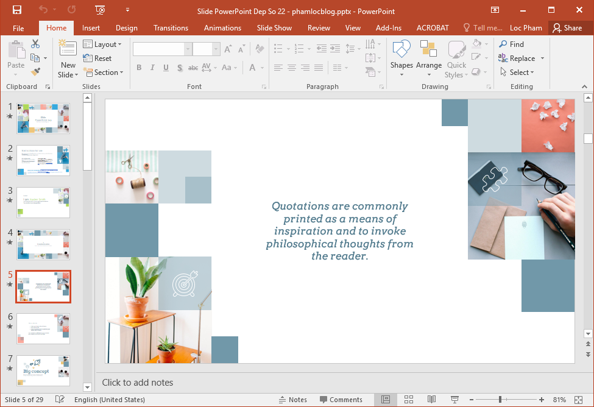Click the Tell me search box
This screenshot has width=594, height=407.
tap(483, 28)
